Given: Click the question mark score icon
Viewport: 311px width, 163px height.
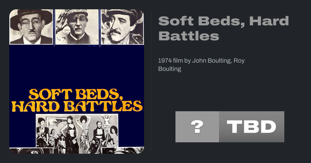Looking at the screenshot, I should pos(197,127).
